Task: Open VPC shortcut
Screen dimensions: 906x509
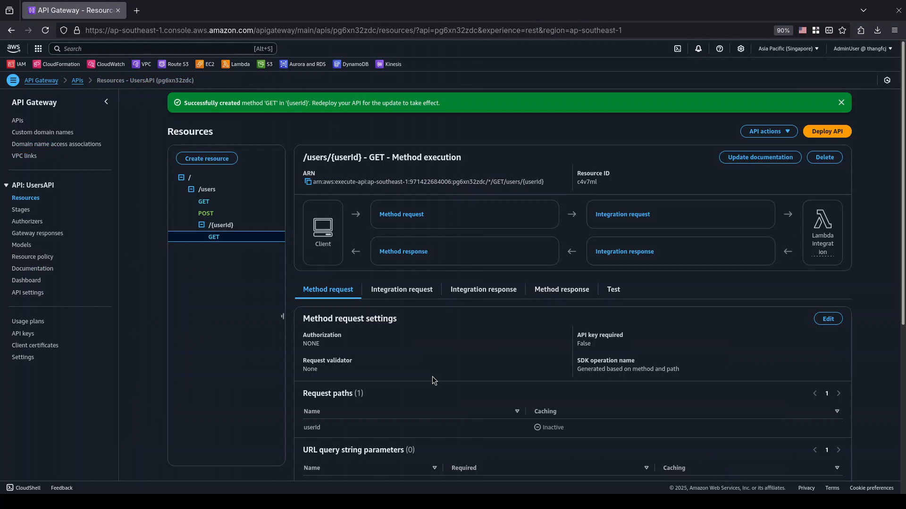Action: 142,64
